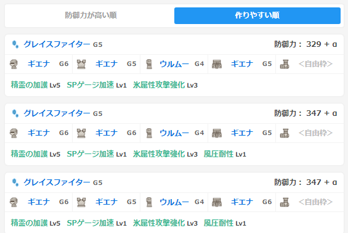Open chest ギエナ link in set with waist G6
348x233 pixels.
[107, 202]
